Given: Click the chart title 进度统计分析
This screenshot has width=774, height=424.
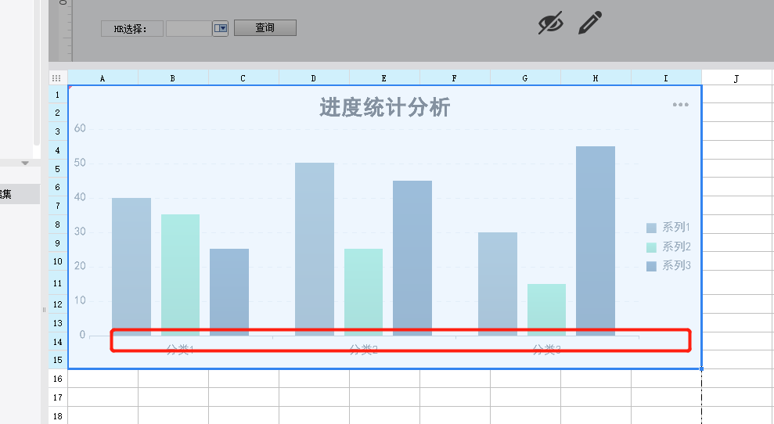Looking at the screenshot, I should [x=384, y=108].
